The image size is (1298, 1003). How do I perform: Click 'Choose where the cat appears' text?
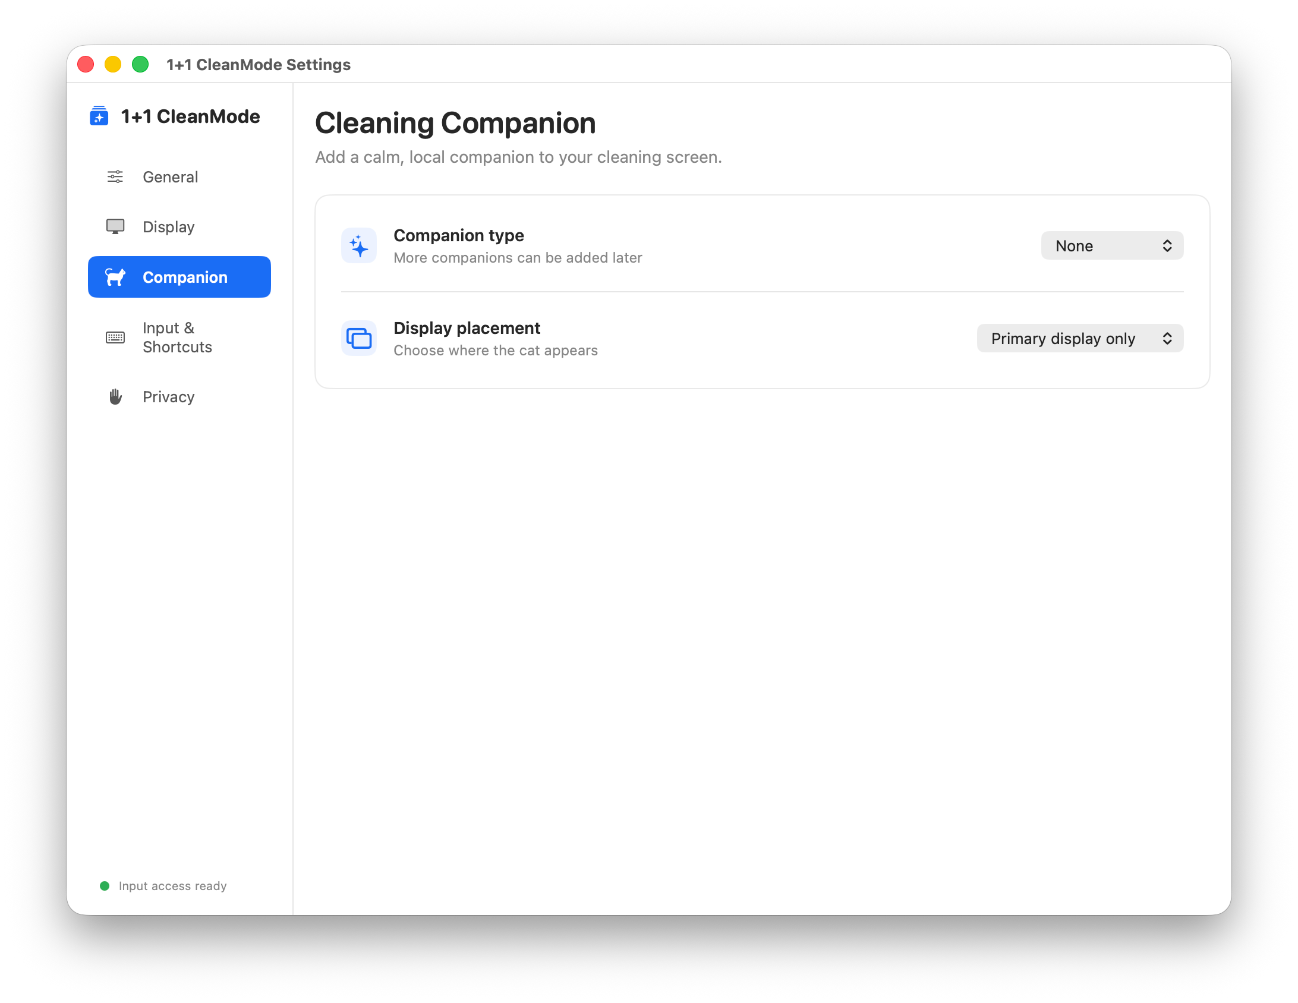[x=496, y=350]
